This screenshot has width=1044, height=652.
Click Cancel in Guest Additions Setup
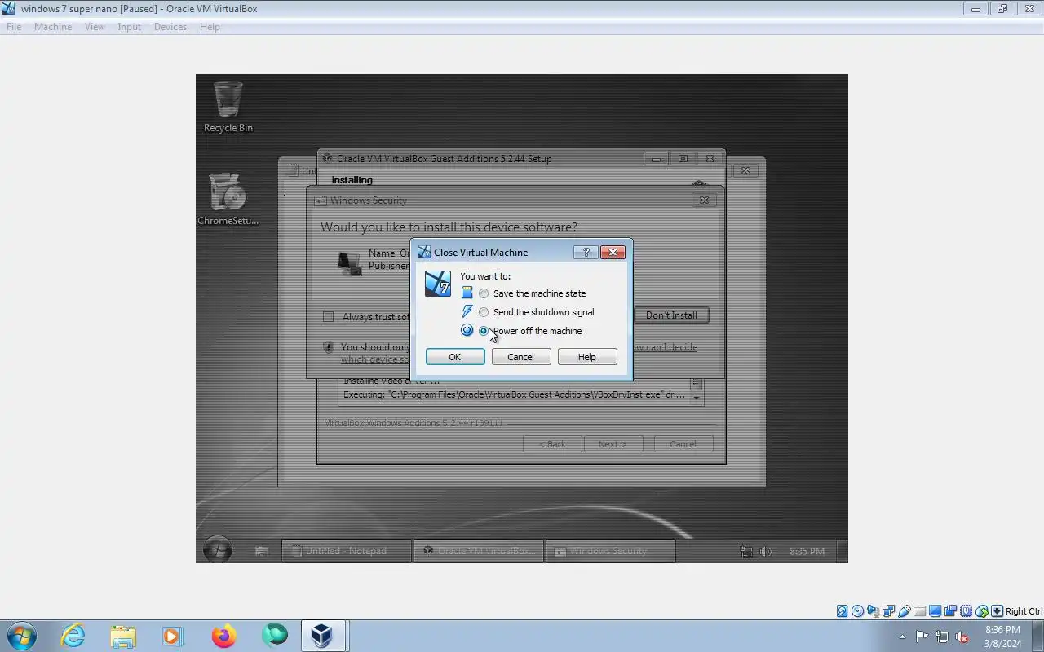click(x=683, y=444)
